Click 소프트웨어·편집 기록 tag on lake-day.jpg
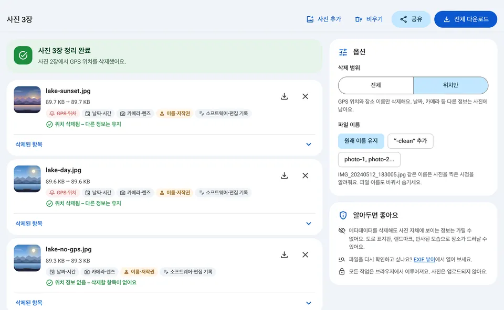This screenshot has height=310, width=504. [223, 193]
